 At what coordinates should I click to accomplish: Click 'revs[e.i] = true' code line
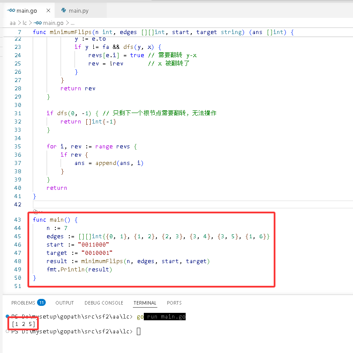point(116,55)
